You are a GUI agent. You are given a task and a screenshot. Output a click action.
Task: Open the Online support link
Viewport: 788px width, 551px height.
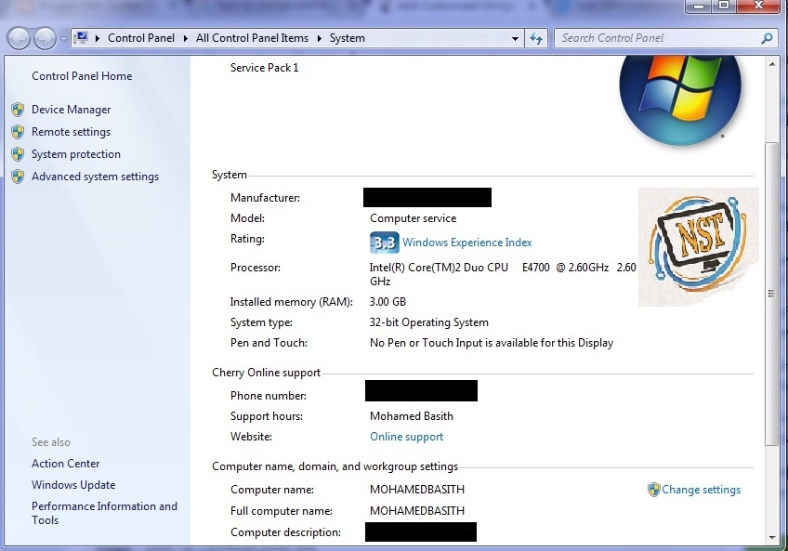coord(406,436)
